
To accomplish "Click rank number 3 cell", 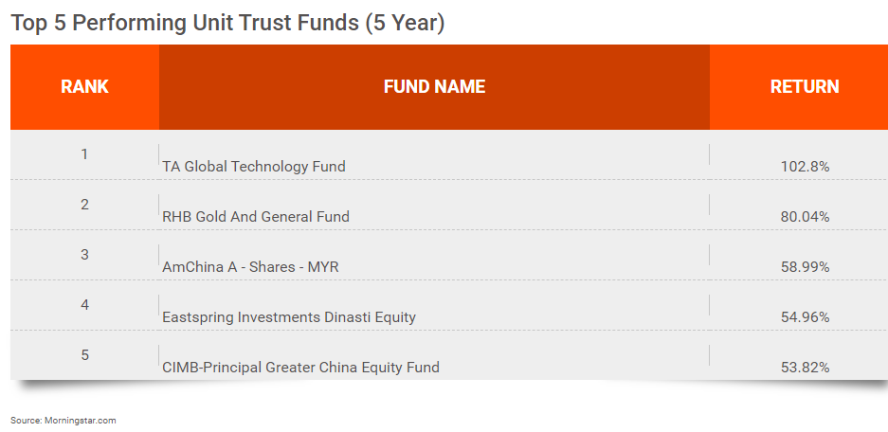I will tap(84, 255).
